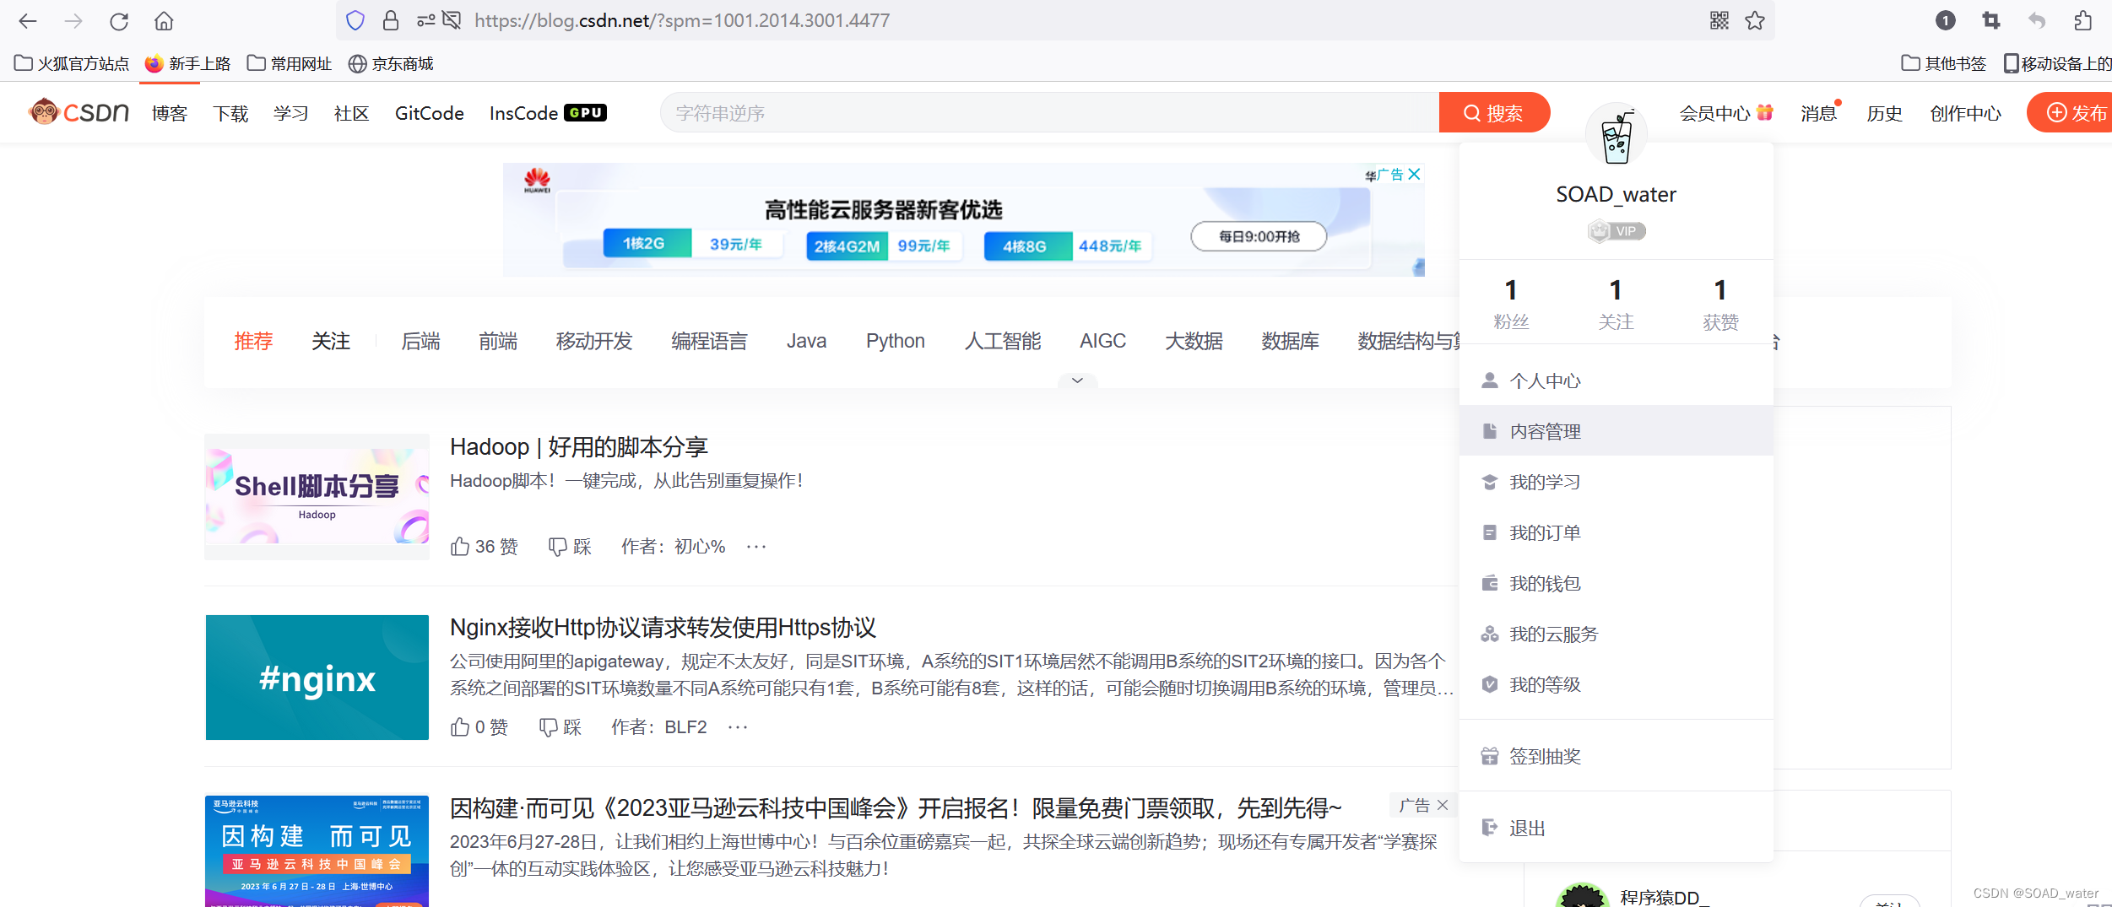2112x907 pixels.
Task: Open the browser home page icon
Action: 164,21
